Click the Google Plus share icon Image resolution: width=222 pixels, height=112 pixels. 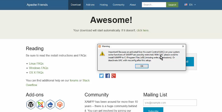pos(114,76)
